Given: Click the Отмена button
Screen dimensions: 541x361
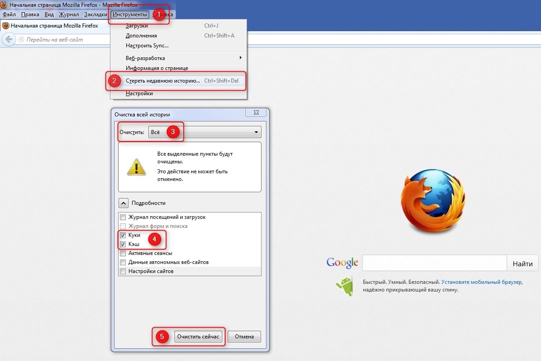Looking at the screenshot, I should [244, 337].
